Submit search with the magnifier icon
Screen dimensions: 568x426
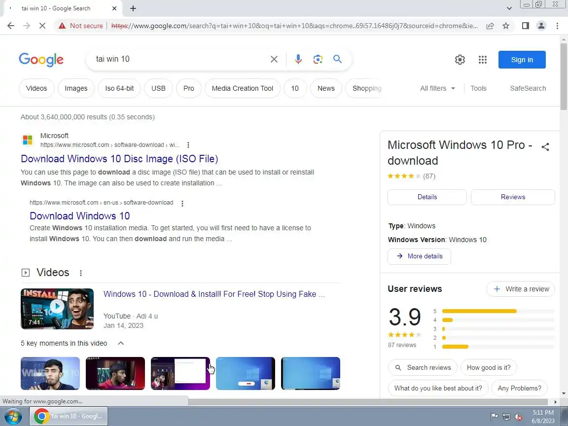tap(337, 59)
